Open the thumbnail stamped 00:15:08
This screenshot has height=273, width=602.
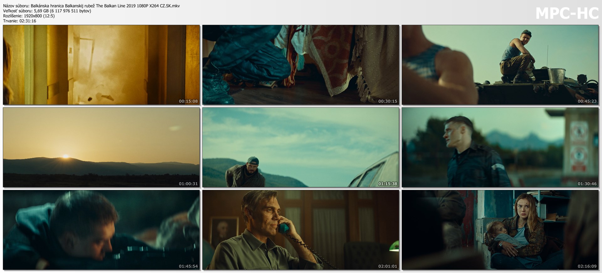(x=101, y=65)
